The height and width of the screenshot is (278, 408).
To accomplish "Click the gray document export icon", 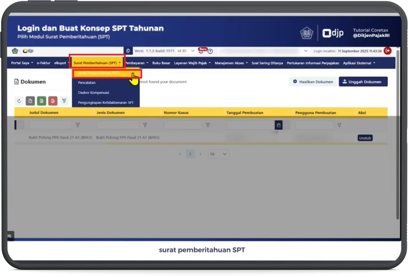I will (x=30, y=101).
